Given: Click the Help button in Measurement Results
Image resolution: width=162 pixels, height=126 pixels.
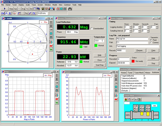Looking at the screenshot, I should coord(99,55).
